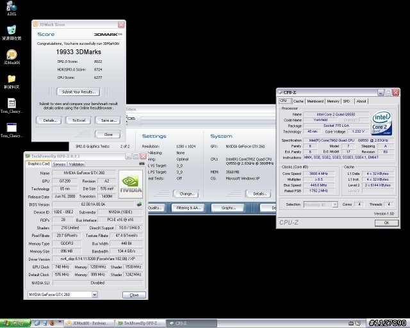Viewport: 410px width, 328px height.
Task: Click the NVIDIA SLI Disabled field
Action: pyautogui.click(x=98, y=283)
